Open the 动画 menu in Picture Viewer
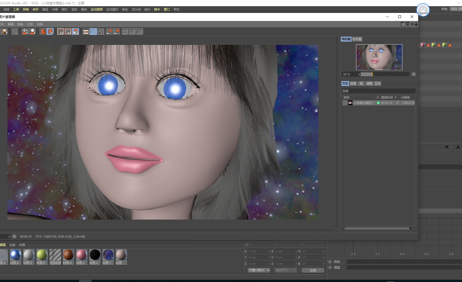Image resolution: width=462 pixels, height=282 pixels. point(40,24)
